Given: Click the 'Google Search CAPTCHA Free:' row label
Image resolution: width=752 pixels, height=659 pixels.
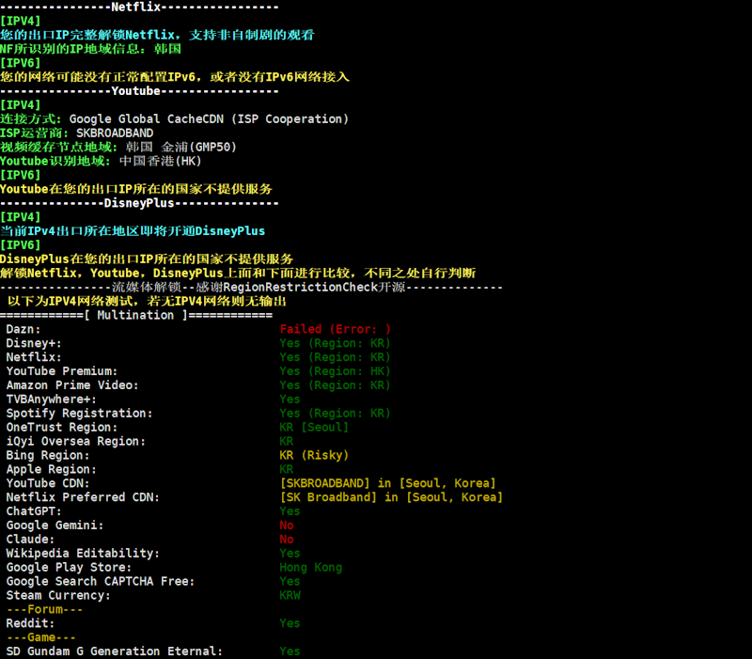Looking at the screenshot, I should pyautogui.click(x=101, y=581).
